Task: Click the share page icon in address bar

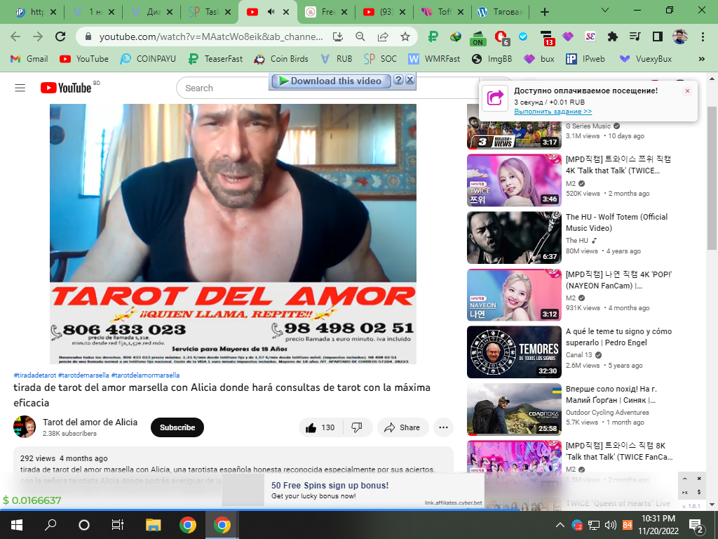Action: click(383, 36)
